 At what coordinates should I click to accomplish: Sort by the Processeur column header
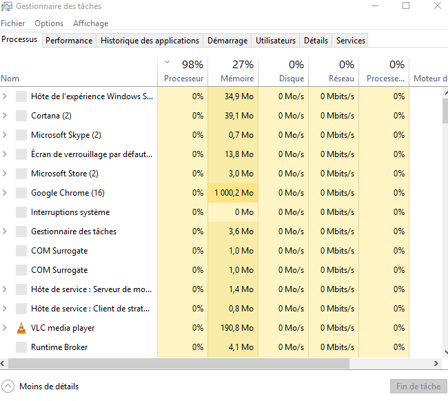(x=183, y=72)
